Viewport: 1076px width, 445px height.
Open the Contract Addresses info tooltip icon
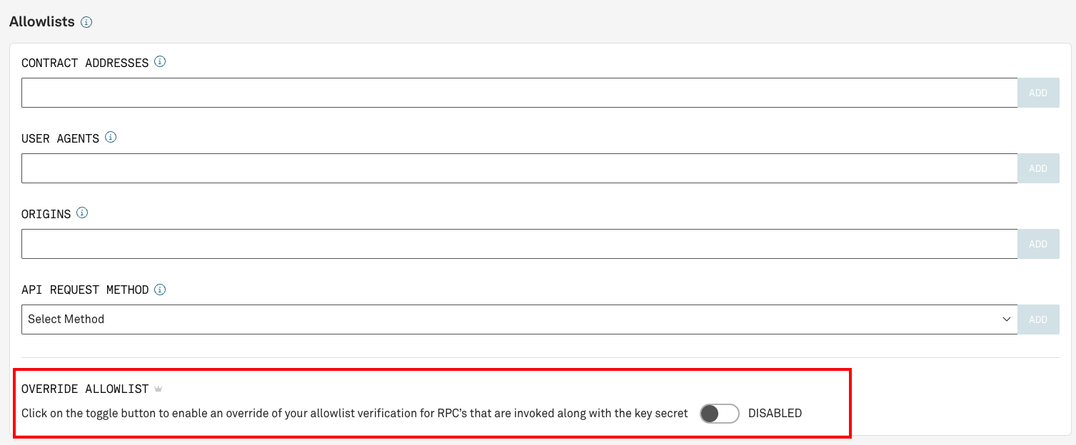[160, 62]
